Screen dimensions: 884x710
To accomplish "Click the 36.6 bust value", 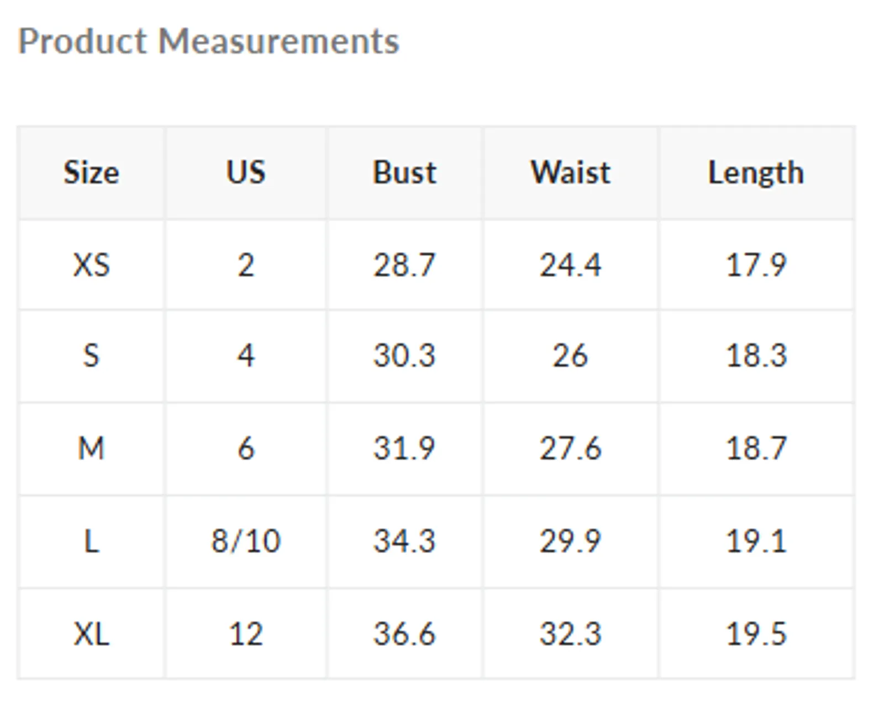I will (x=404, y=634).
